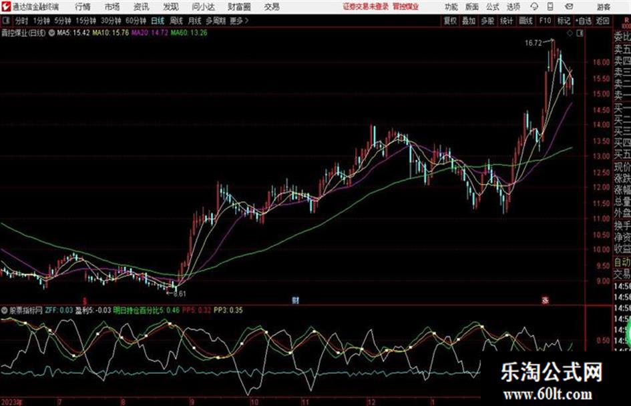Toggle the side panel icon at chart top right
This screenshot has width=631, height=406.
(x=580, y=33)
